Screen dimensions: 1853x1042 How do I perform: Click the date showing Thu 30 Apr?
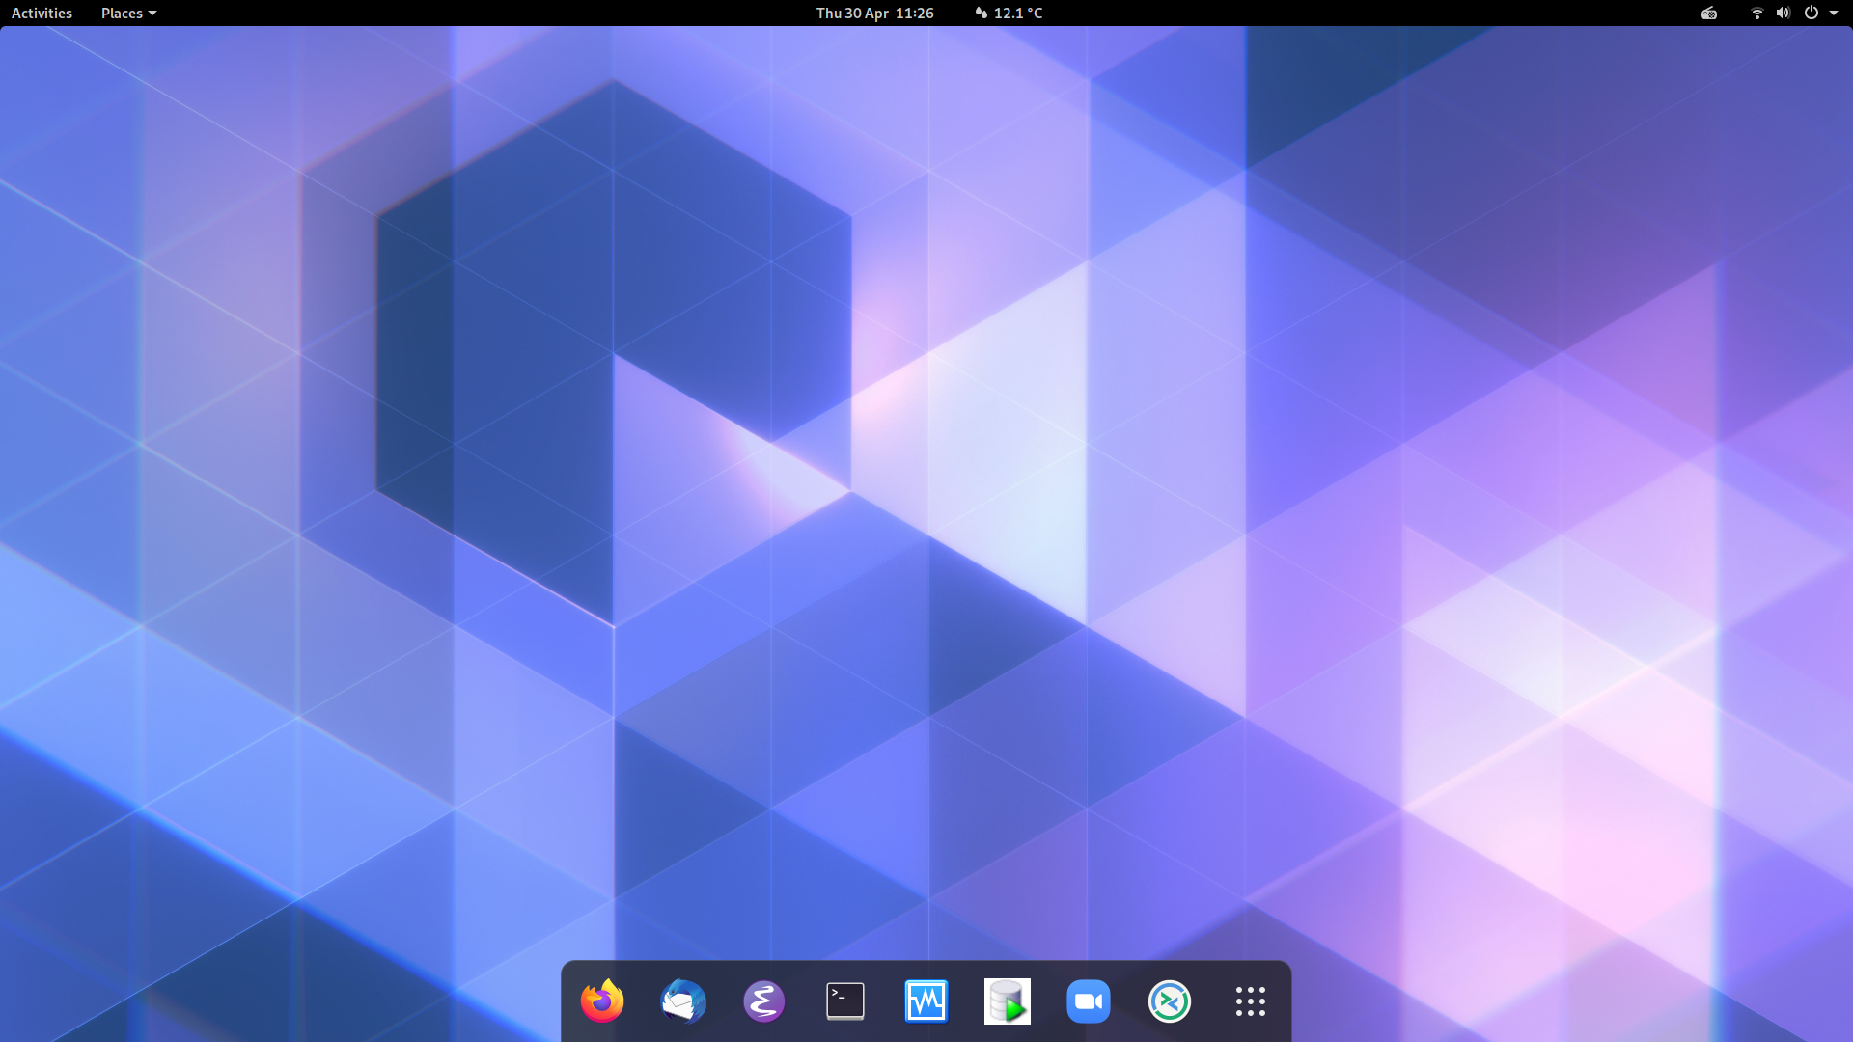pos(849,13)
